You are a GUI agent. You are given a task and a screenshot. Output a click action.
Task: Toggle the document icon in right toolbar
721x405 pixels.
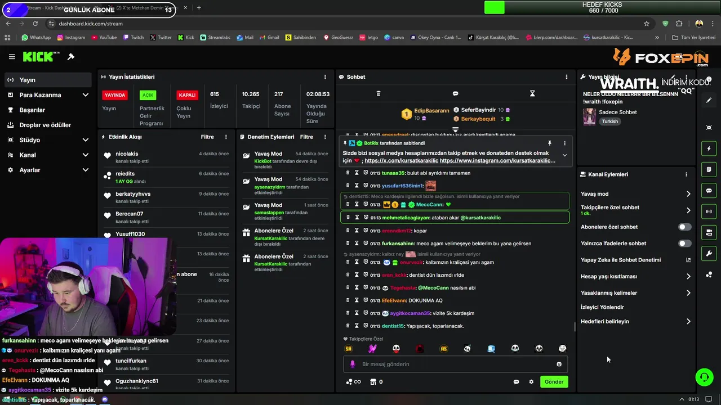(709, 169)
